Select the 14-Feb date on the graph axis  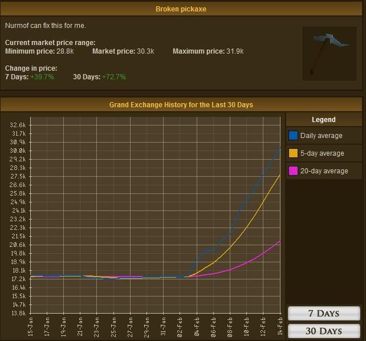pyautogui.click(x=280, y=326)
